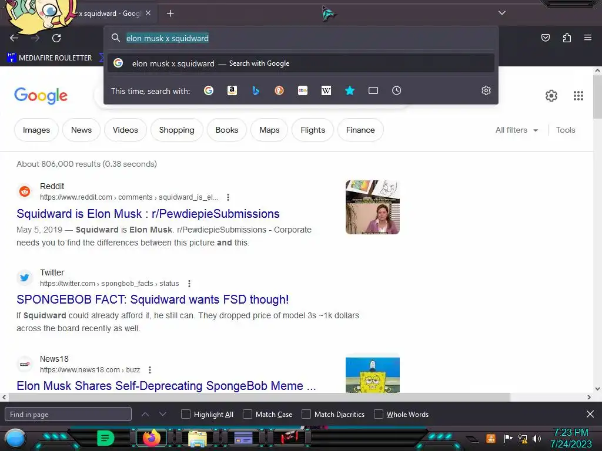Viewport: 602px width, 451px height.
Task: Search this time with Bing icon
Action: (256, 90)
